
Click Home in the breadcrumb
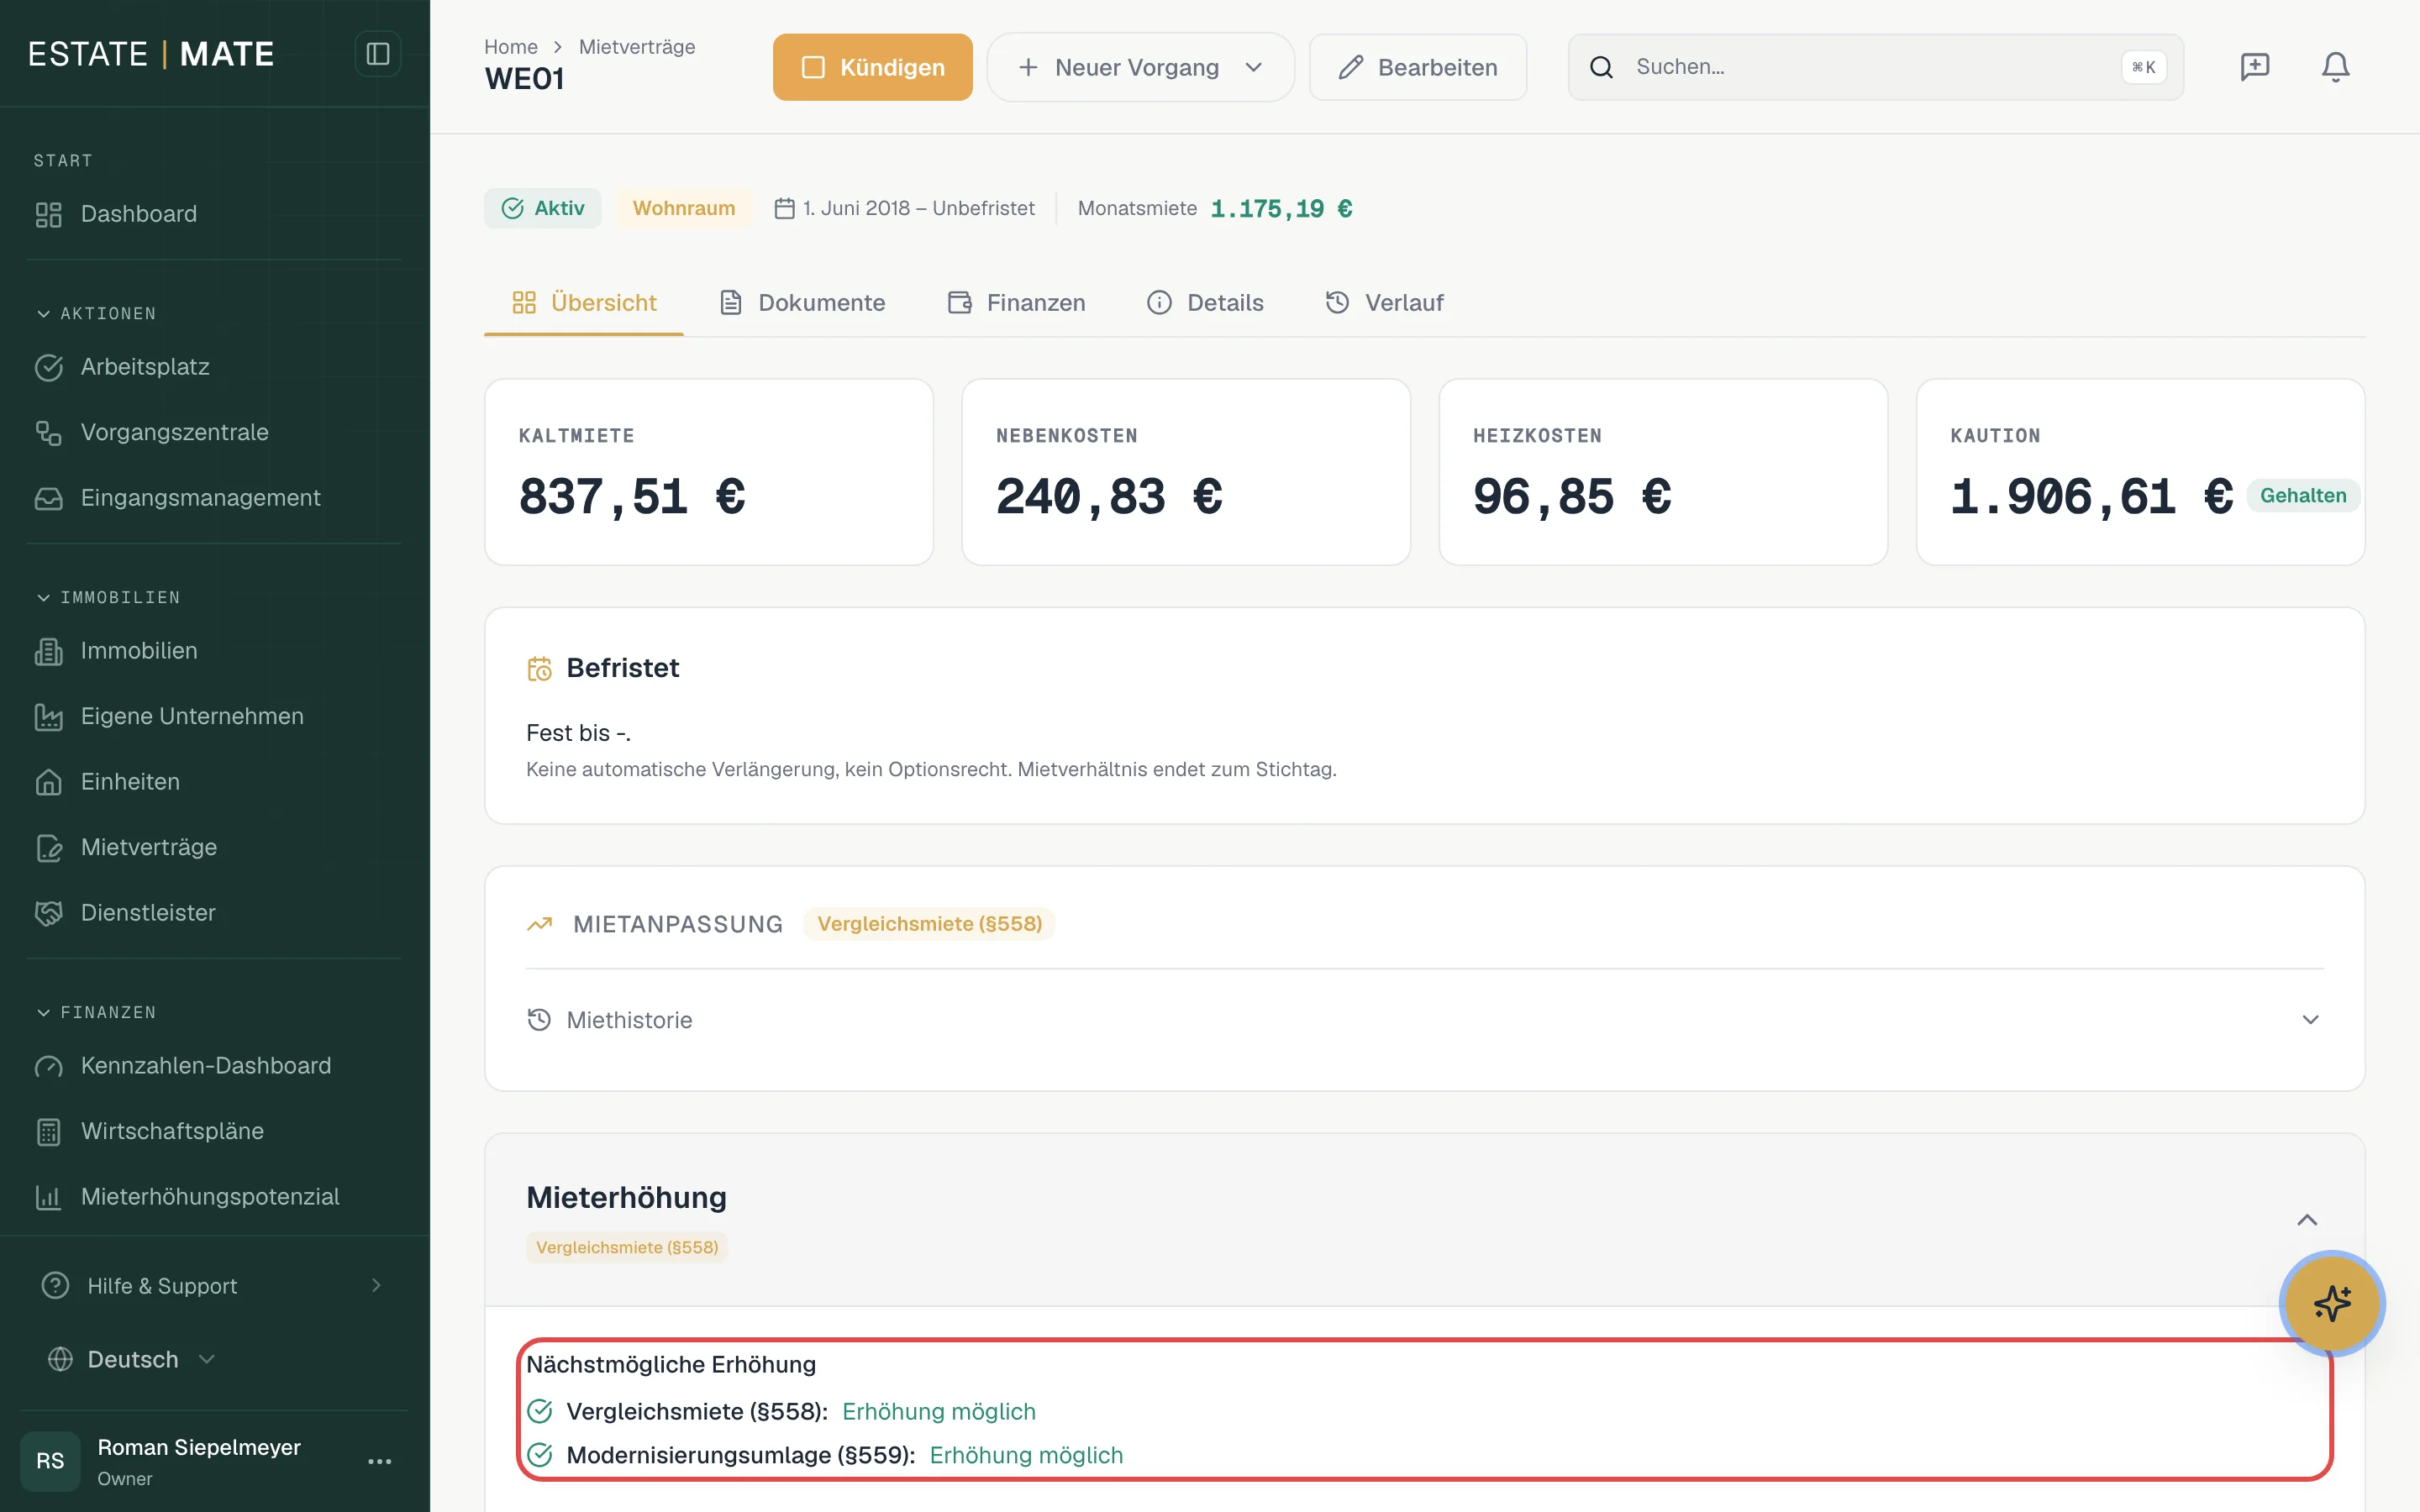click(511, 47)
